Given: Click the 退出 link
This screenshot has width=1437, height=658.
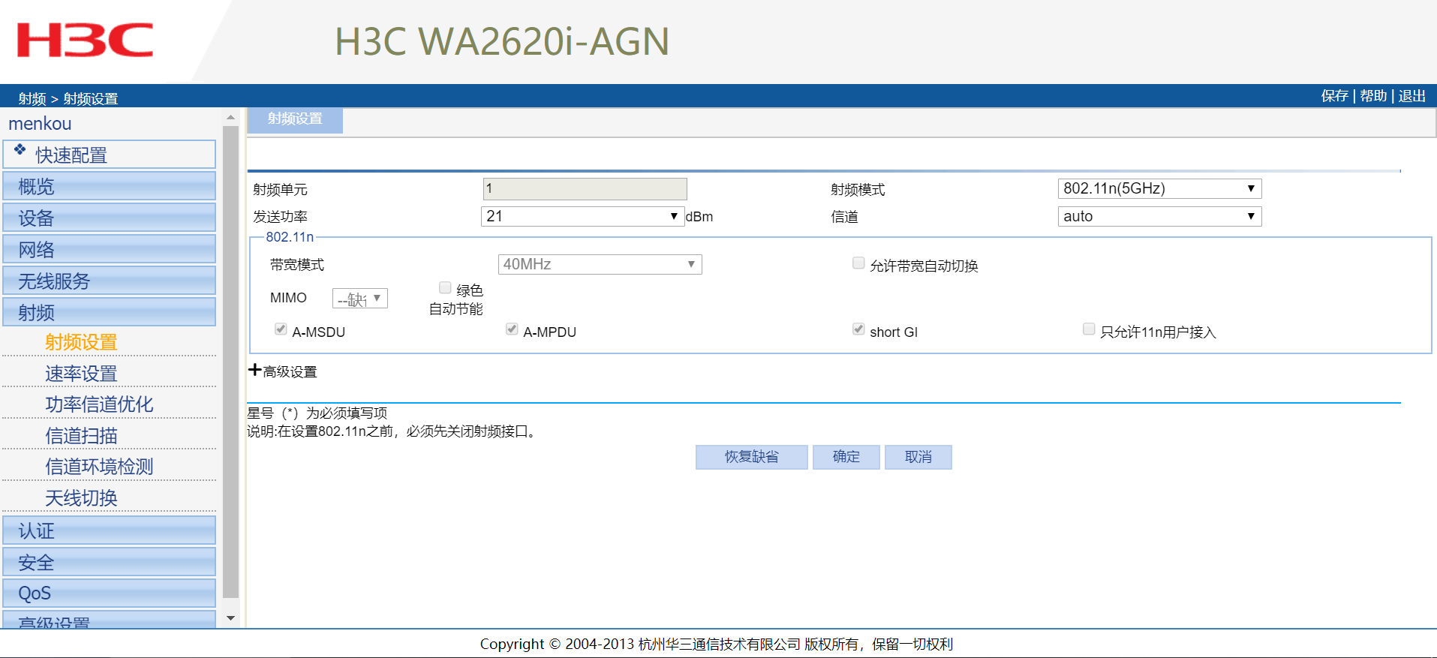Looking at the screenshot, I should [1412, 96].
